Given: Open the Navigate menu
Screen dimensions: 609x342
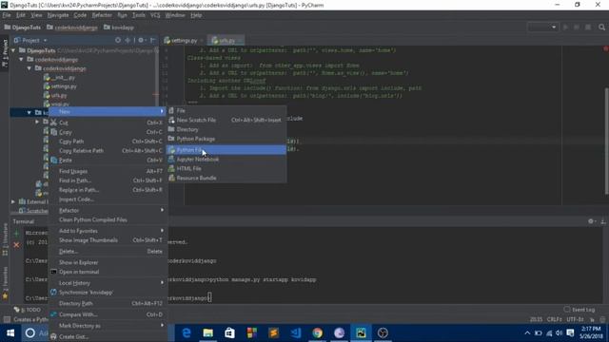Looking at the screenshot, I should pos(58,15).
